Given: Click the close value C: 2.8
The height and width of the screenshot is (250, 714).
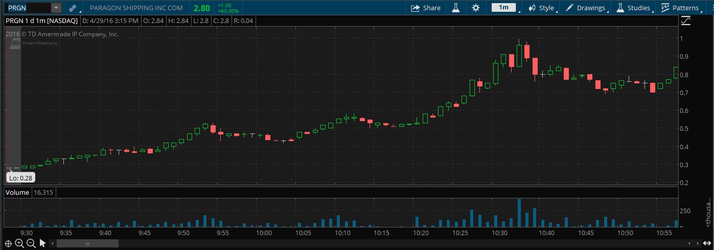Looking at the screenshot, I should (221, 21).
